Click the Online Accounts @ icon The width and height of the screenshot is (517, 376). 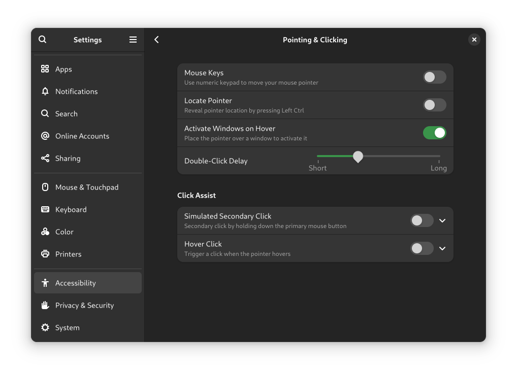tap(45, 136)
